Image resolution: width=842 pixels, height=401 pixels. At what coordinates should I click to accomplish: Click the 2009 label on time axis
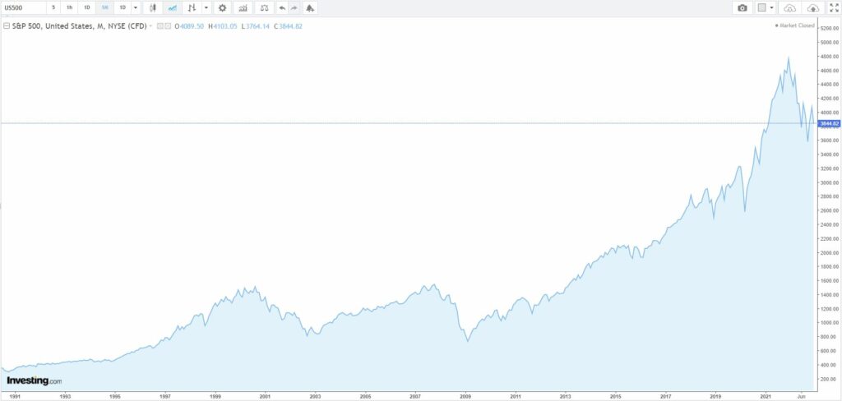click(x=465, y=396)
